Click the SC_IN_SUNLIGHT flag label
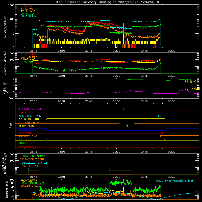The height and width of the screenshot is (202, 202). tap(29, 119)
